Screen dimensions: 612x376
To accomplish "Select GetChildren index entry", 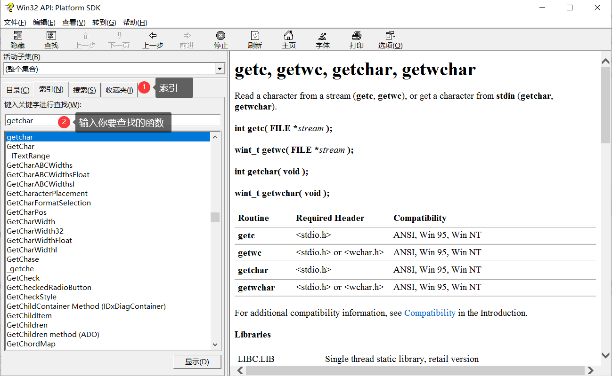I will click(x=27, y=325).
